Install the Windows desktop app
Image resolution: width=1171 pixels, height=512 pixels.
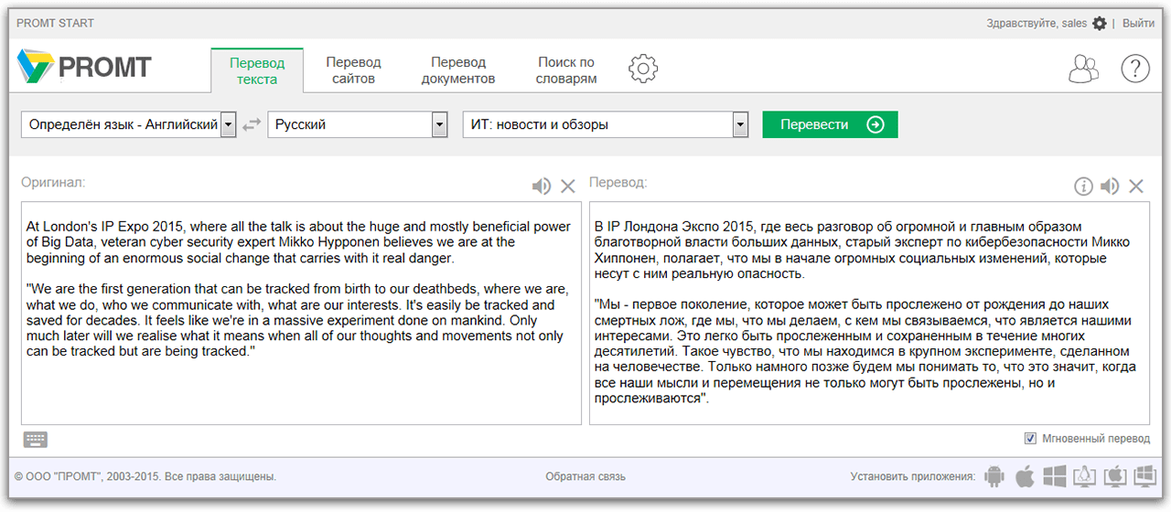pyautogui.click(x=1145, y=476)
